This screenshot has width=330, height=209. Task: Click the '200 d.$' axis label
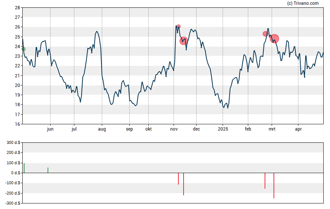(x=13, y=152)
